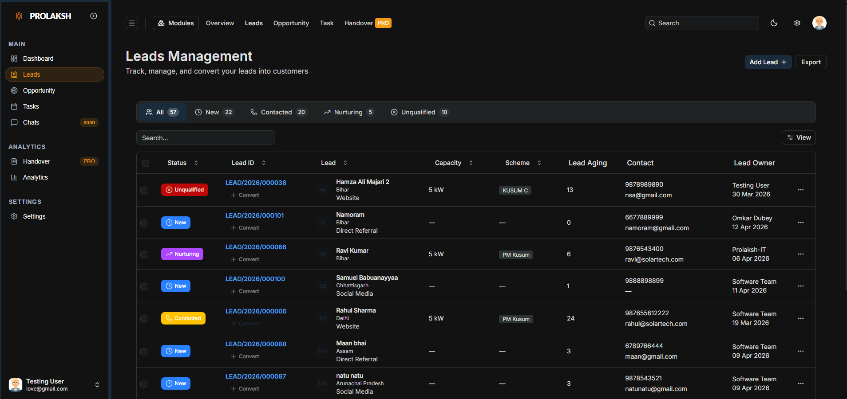Sort leads by Capacity column arrows
The height and width of the screenshot is (399, 847).
click(x=471, y=163)
